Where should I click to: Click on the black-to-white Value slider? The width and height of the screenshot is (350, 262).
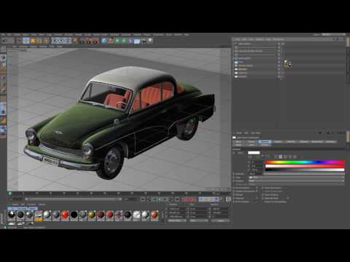(x=305, y=170)
